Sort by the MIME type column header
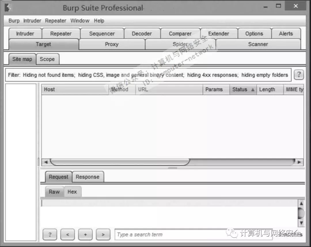Image resolution: width=311 pixels, height=247 pixels. 293,90
